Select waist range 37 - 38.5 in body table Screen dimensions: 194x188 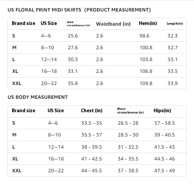tap(128, 171)
